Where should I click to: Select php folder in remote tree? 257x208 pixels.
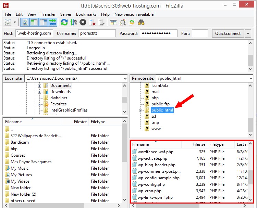click(155, 98)
